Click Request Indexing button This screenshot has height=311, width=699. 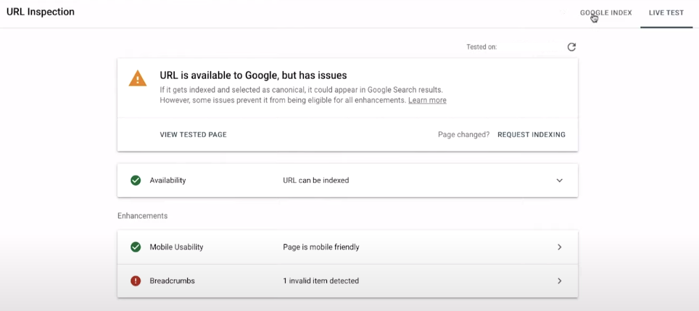tap(532, 135)
